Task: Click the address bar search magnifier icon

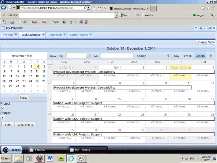Action: [85, 8]
